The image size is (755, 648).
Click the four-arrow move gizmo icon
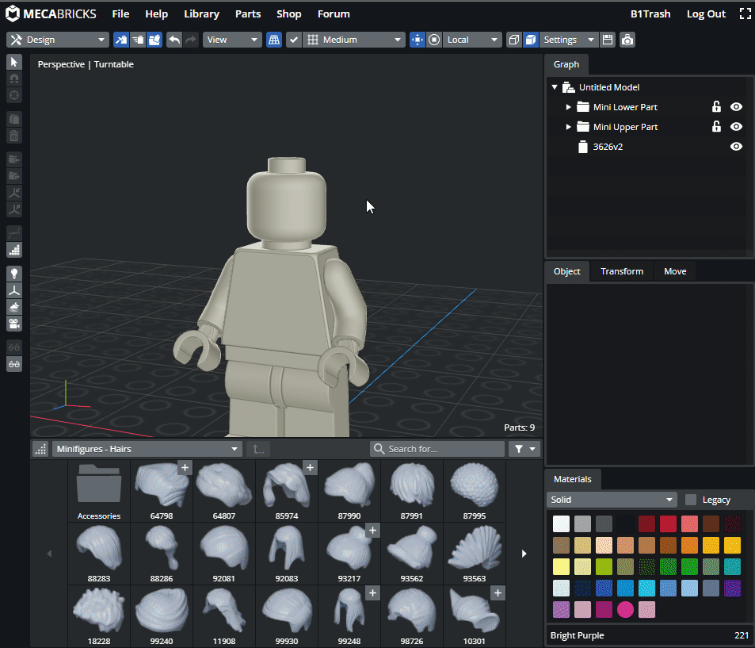[417, 40]
